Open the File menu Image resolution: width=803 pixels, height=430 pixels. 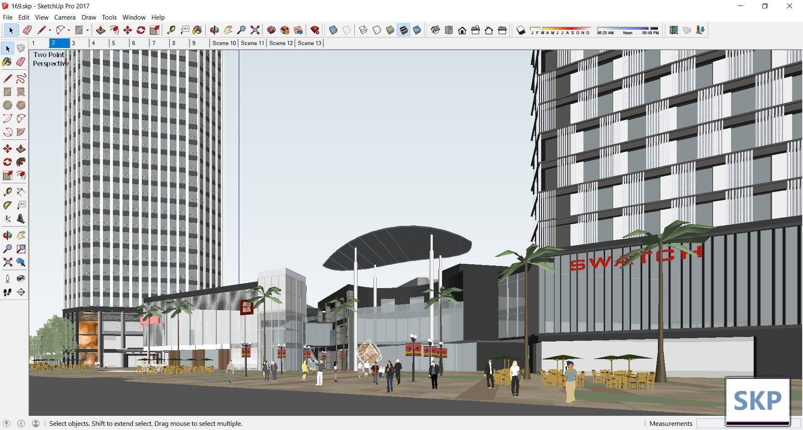click(x=8, y=17)
